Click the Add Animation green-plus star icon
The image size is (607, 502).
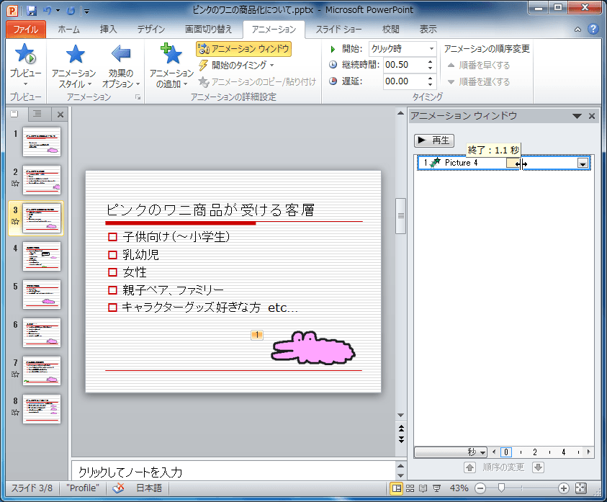click(171, 53)
